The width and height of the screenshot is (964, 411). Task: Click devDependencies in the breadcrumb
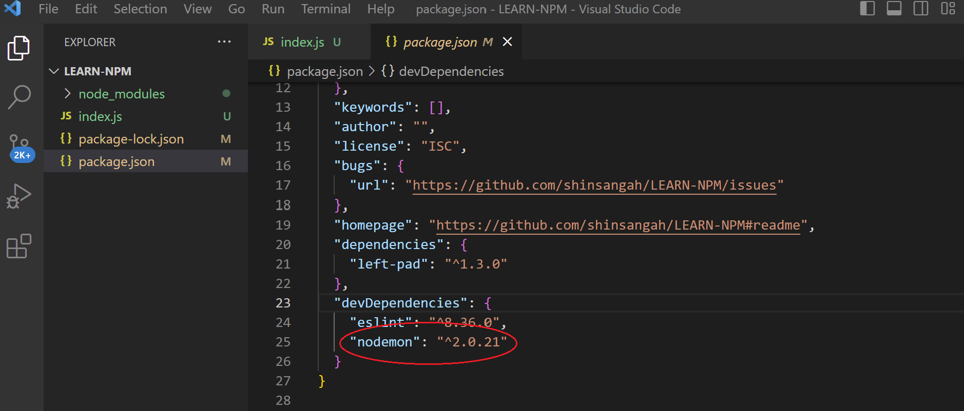pyautogui.click(x=451, y=71)
